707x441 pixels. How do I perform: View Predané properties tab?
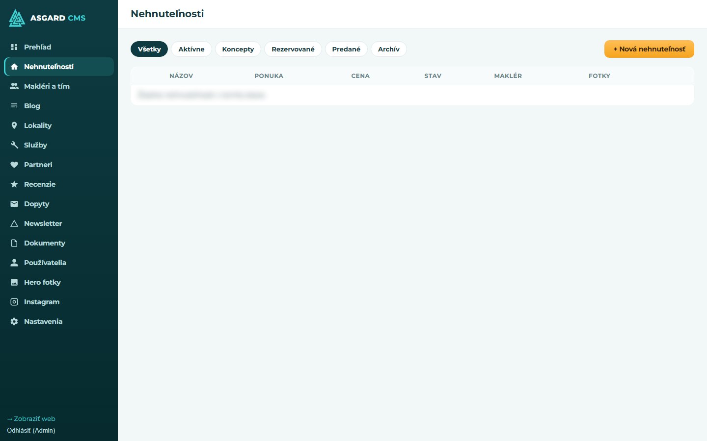(x=346, y=49)
